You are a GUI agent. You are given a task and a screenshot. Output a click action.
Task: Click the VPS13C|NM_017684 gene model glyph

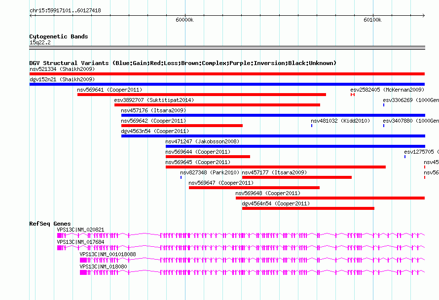tap(241, 248)
